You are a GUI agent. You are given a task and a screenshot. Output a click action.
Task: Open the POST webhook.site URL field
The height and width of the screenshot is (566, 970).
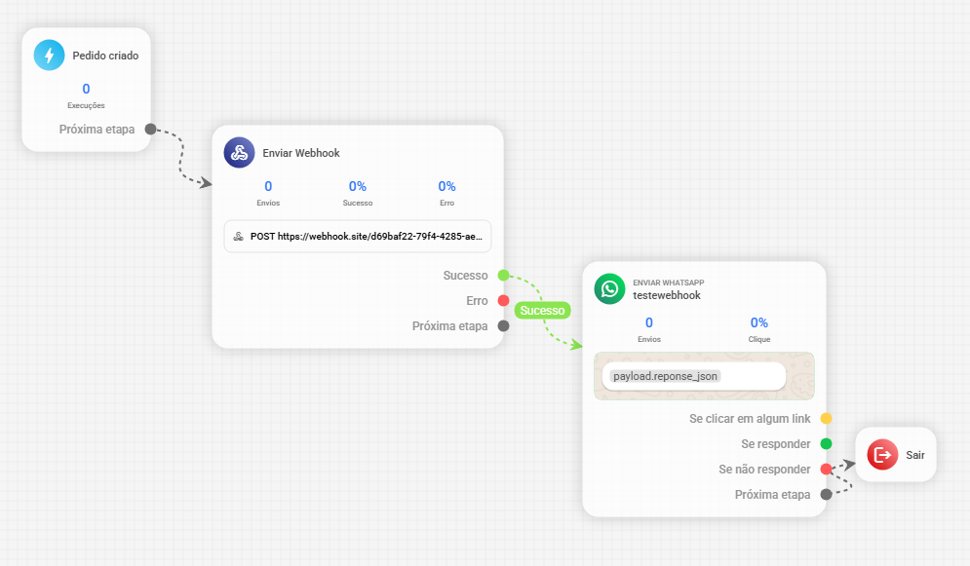(x=358, y=236)
